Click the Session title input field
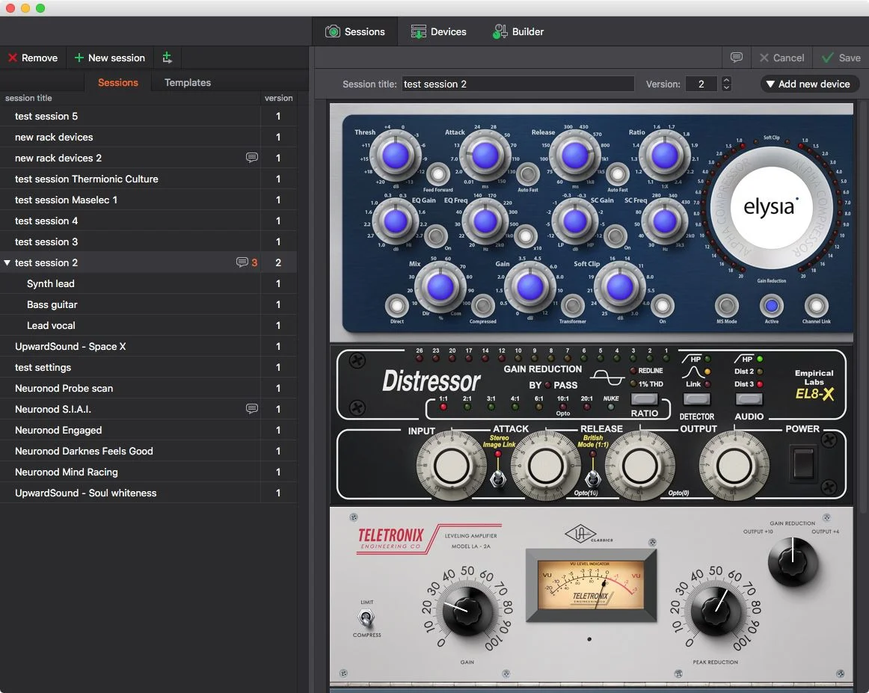 tap(518, 84)
